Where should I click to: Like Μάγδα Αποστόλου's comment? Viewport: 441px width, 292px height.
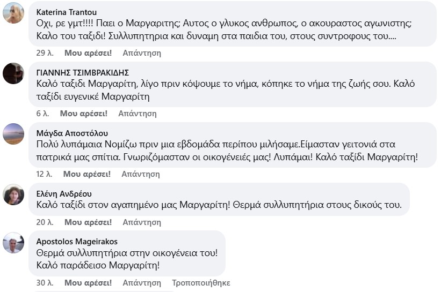coord(87,174)
